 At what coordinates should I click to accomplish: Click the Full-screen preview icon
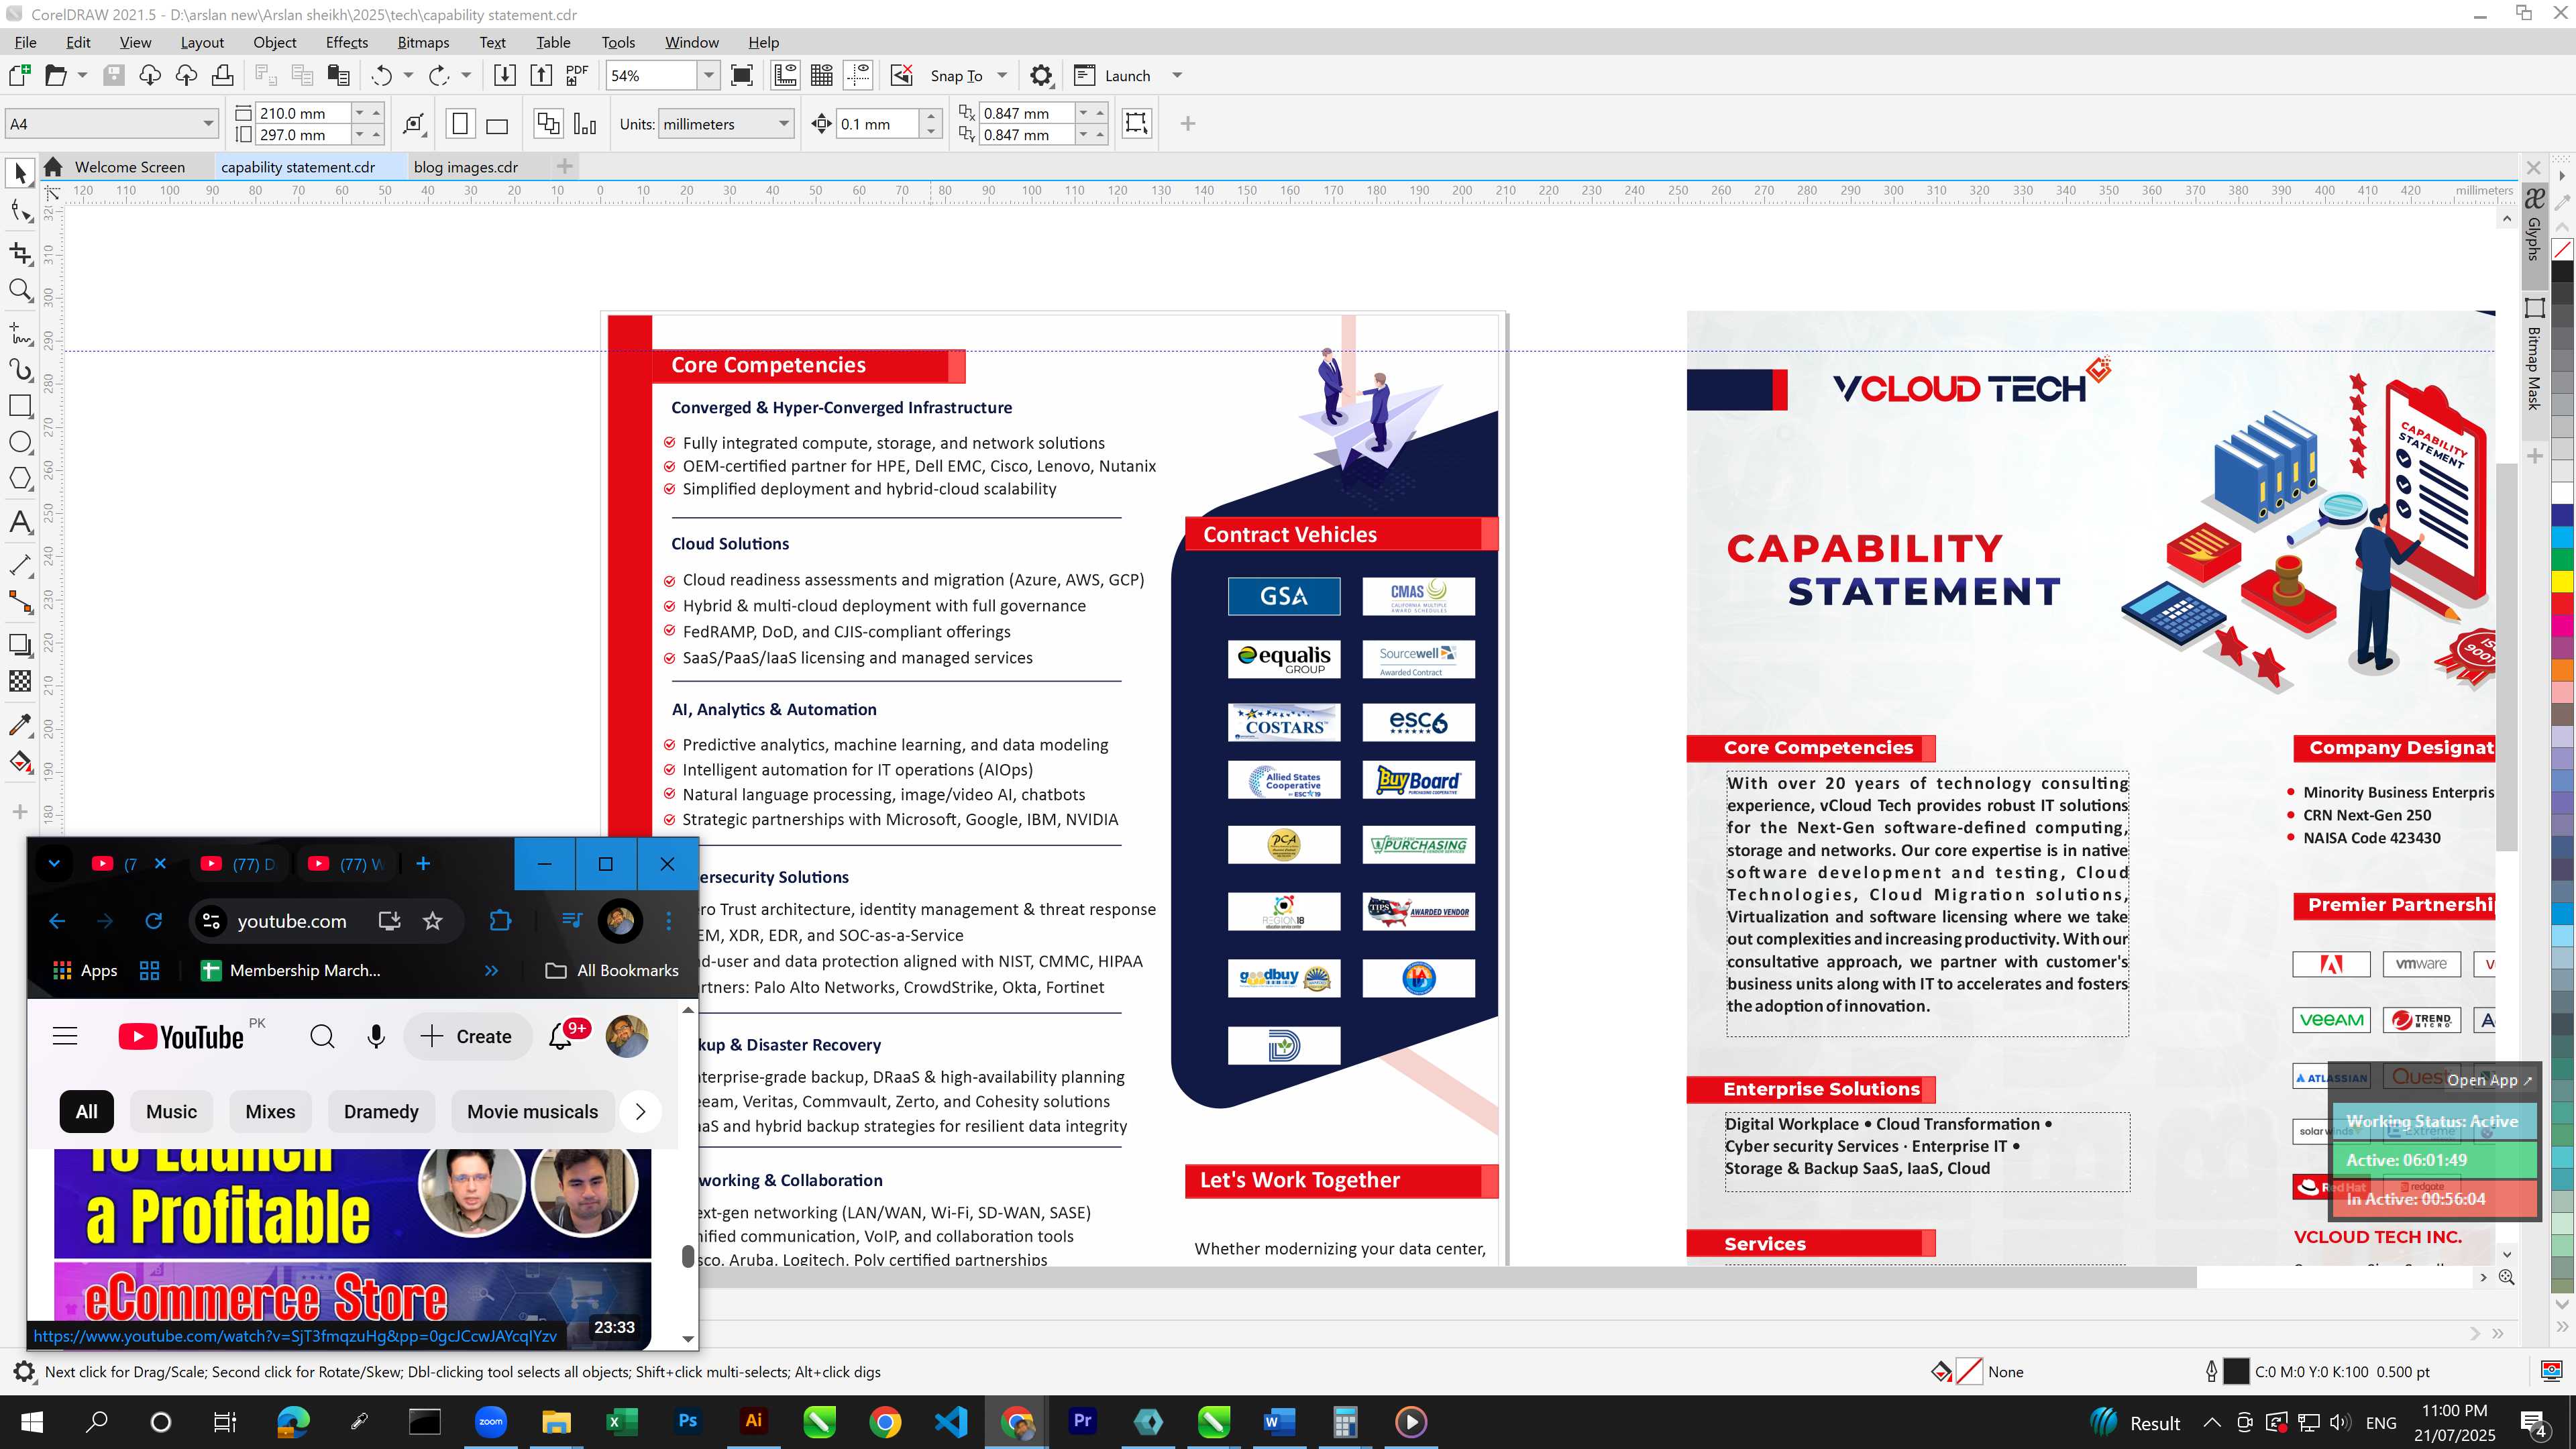coord(742,76)
